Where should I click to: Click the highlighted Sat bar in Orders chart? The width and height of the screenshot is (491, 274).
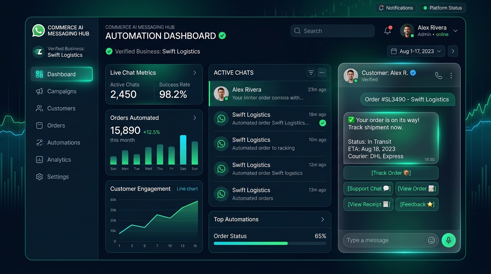tap(183, 150)
